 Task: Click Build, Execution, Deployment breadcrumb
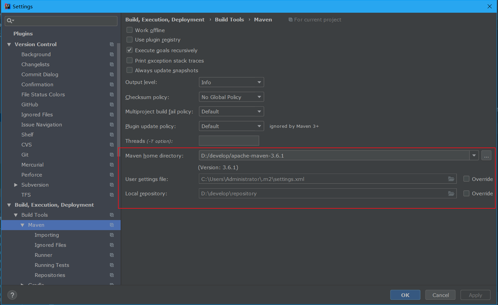point(165,20)
